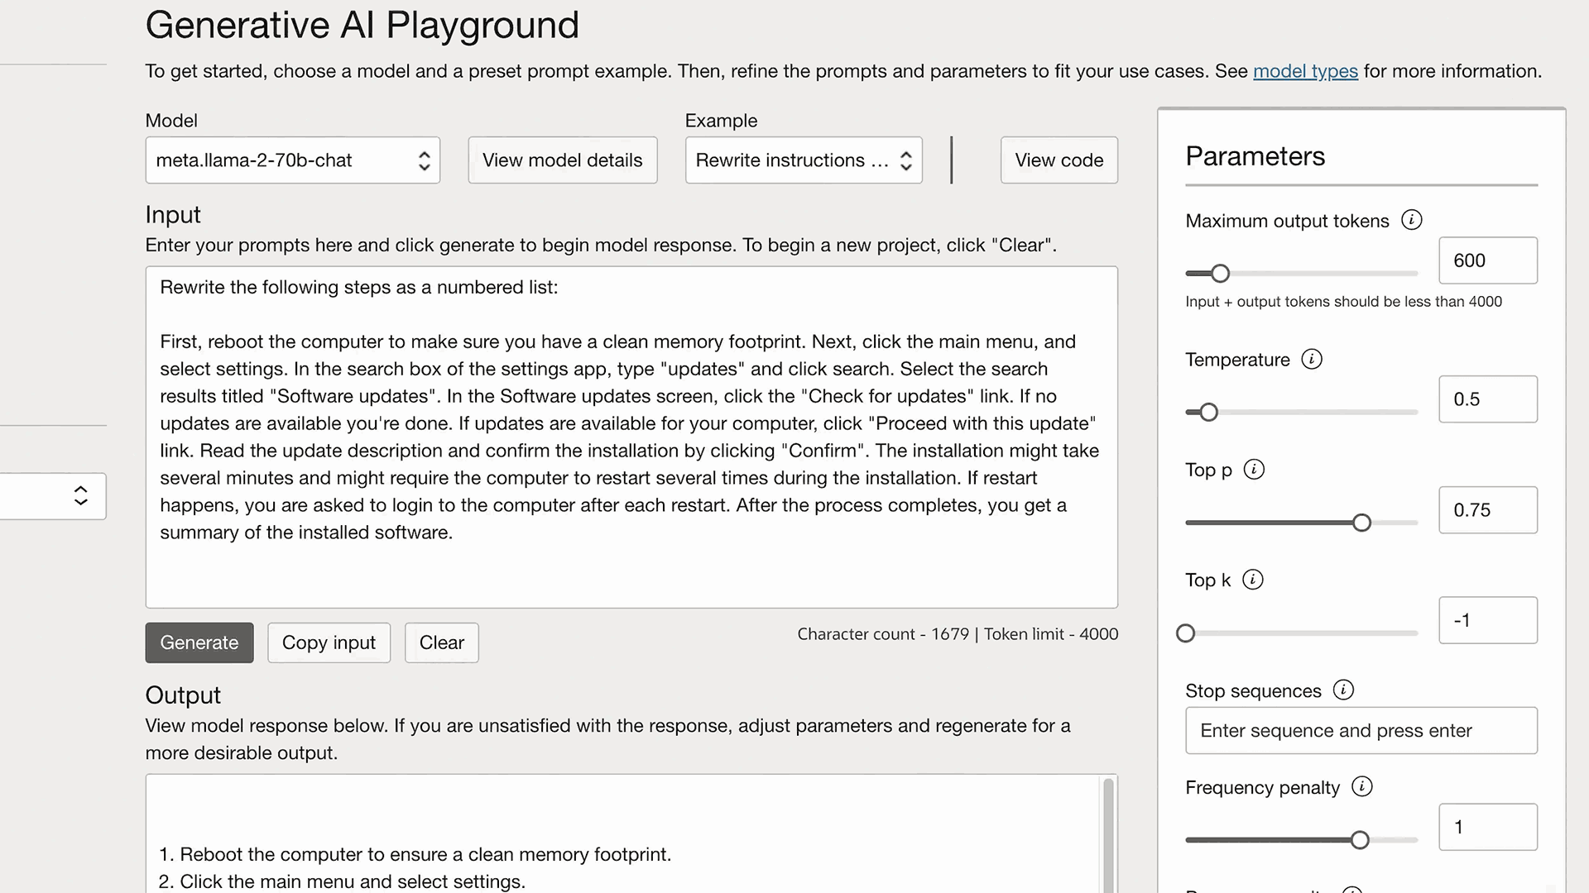Image resolution: width=1589 pixels, height=893 pixels.
Task: Click the Temperature slider handle
Action: [1208, 411]
